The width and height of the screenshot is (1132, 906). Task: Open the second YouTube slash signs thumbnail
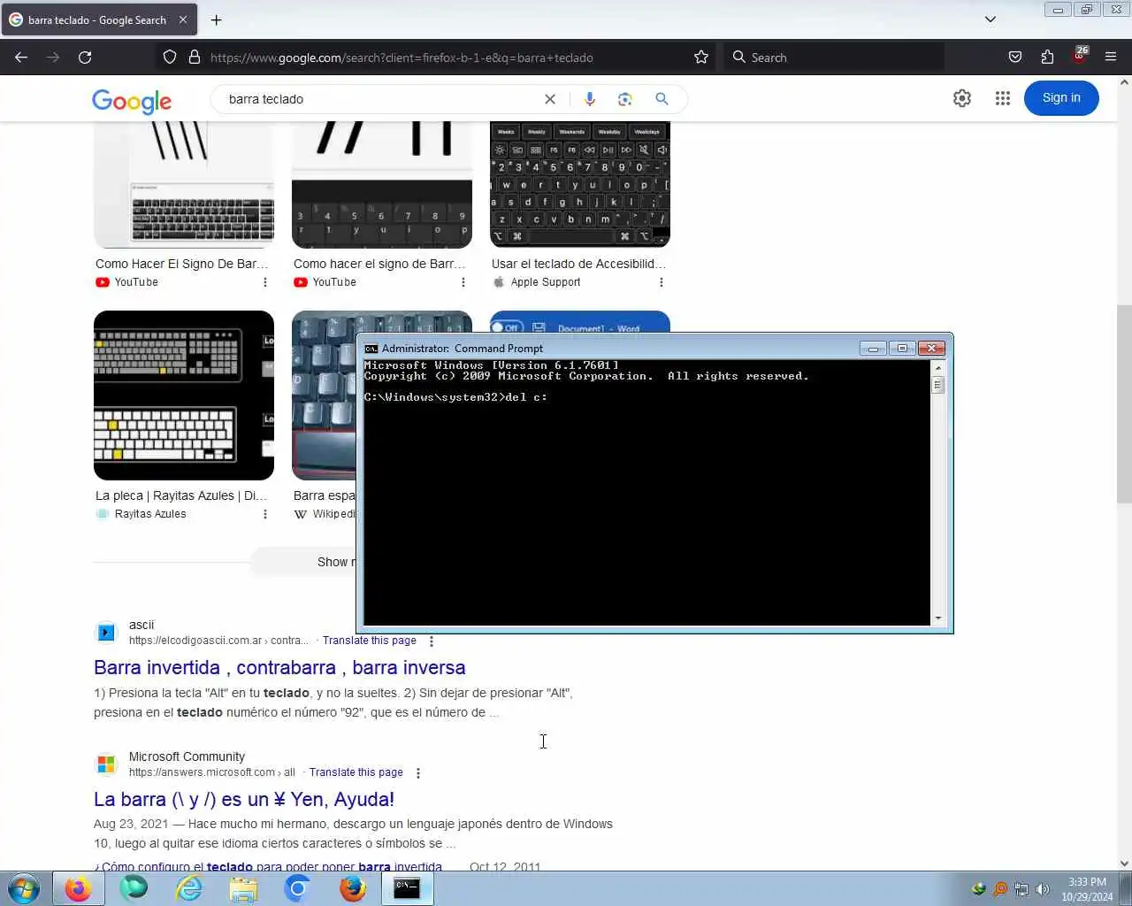[382, 185]
